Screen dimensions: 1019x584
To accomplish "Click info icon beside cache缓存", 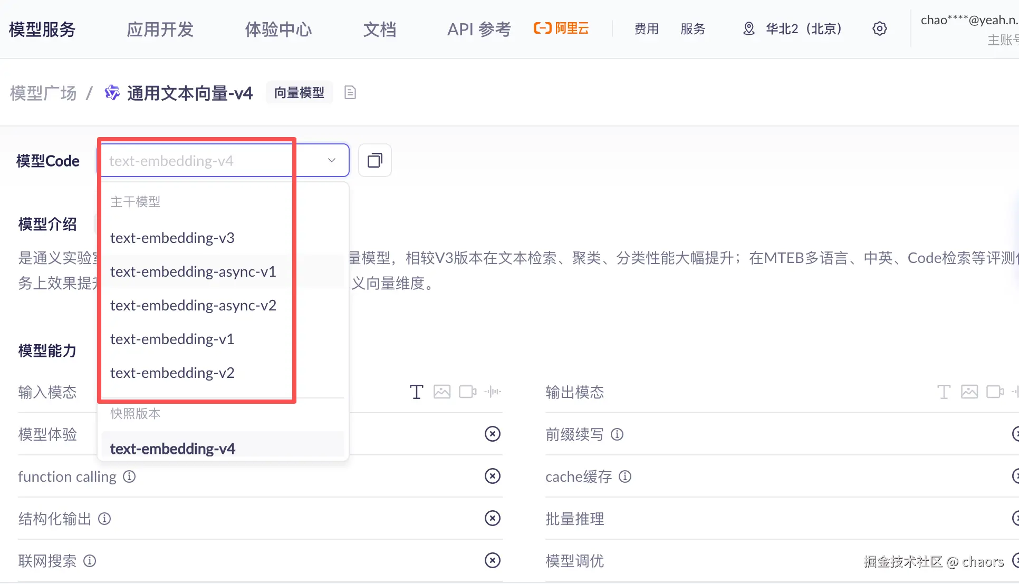I will pyautogui.click(x=625, y=476).
